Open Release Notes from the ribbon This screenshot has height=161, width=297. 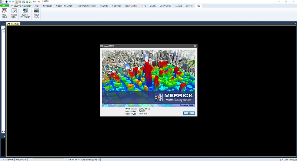(14, 13)
